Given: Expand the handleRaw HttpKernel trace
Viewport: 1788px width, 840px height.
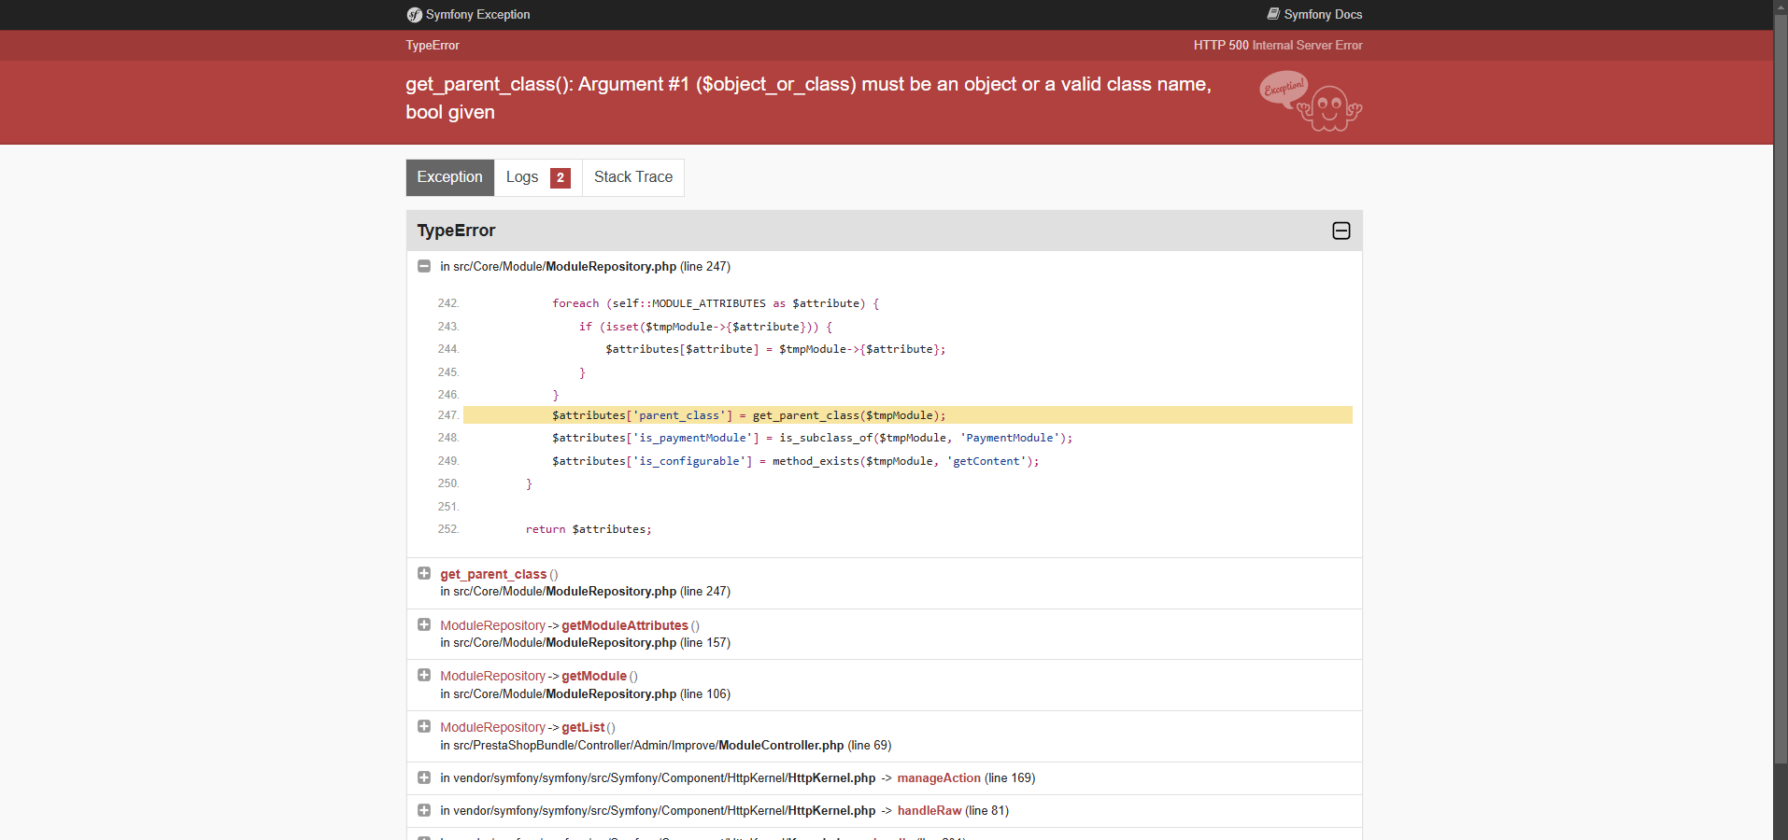Looking at the screenshot, I should [423, 810].
